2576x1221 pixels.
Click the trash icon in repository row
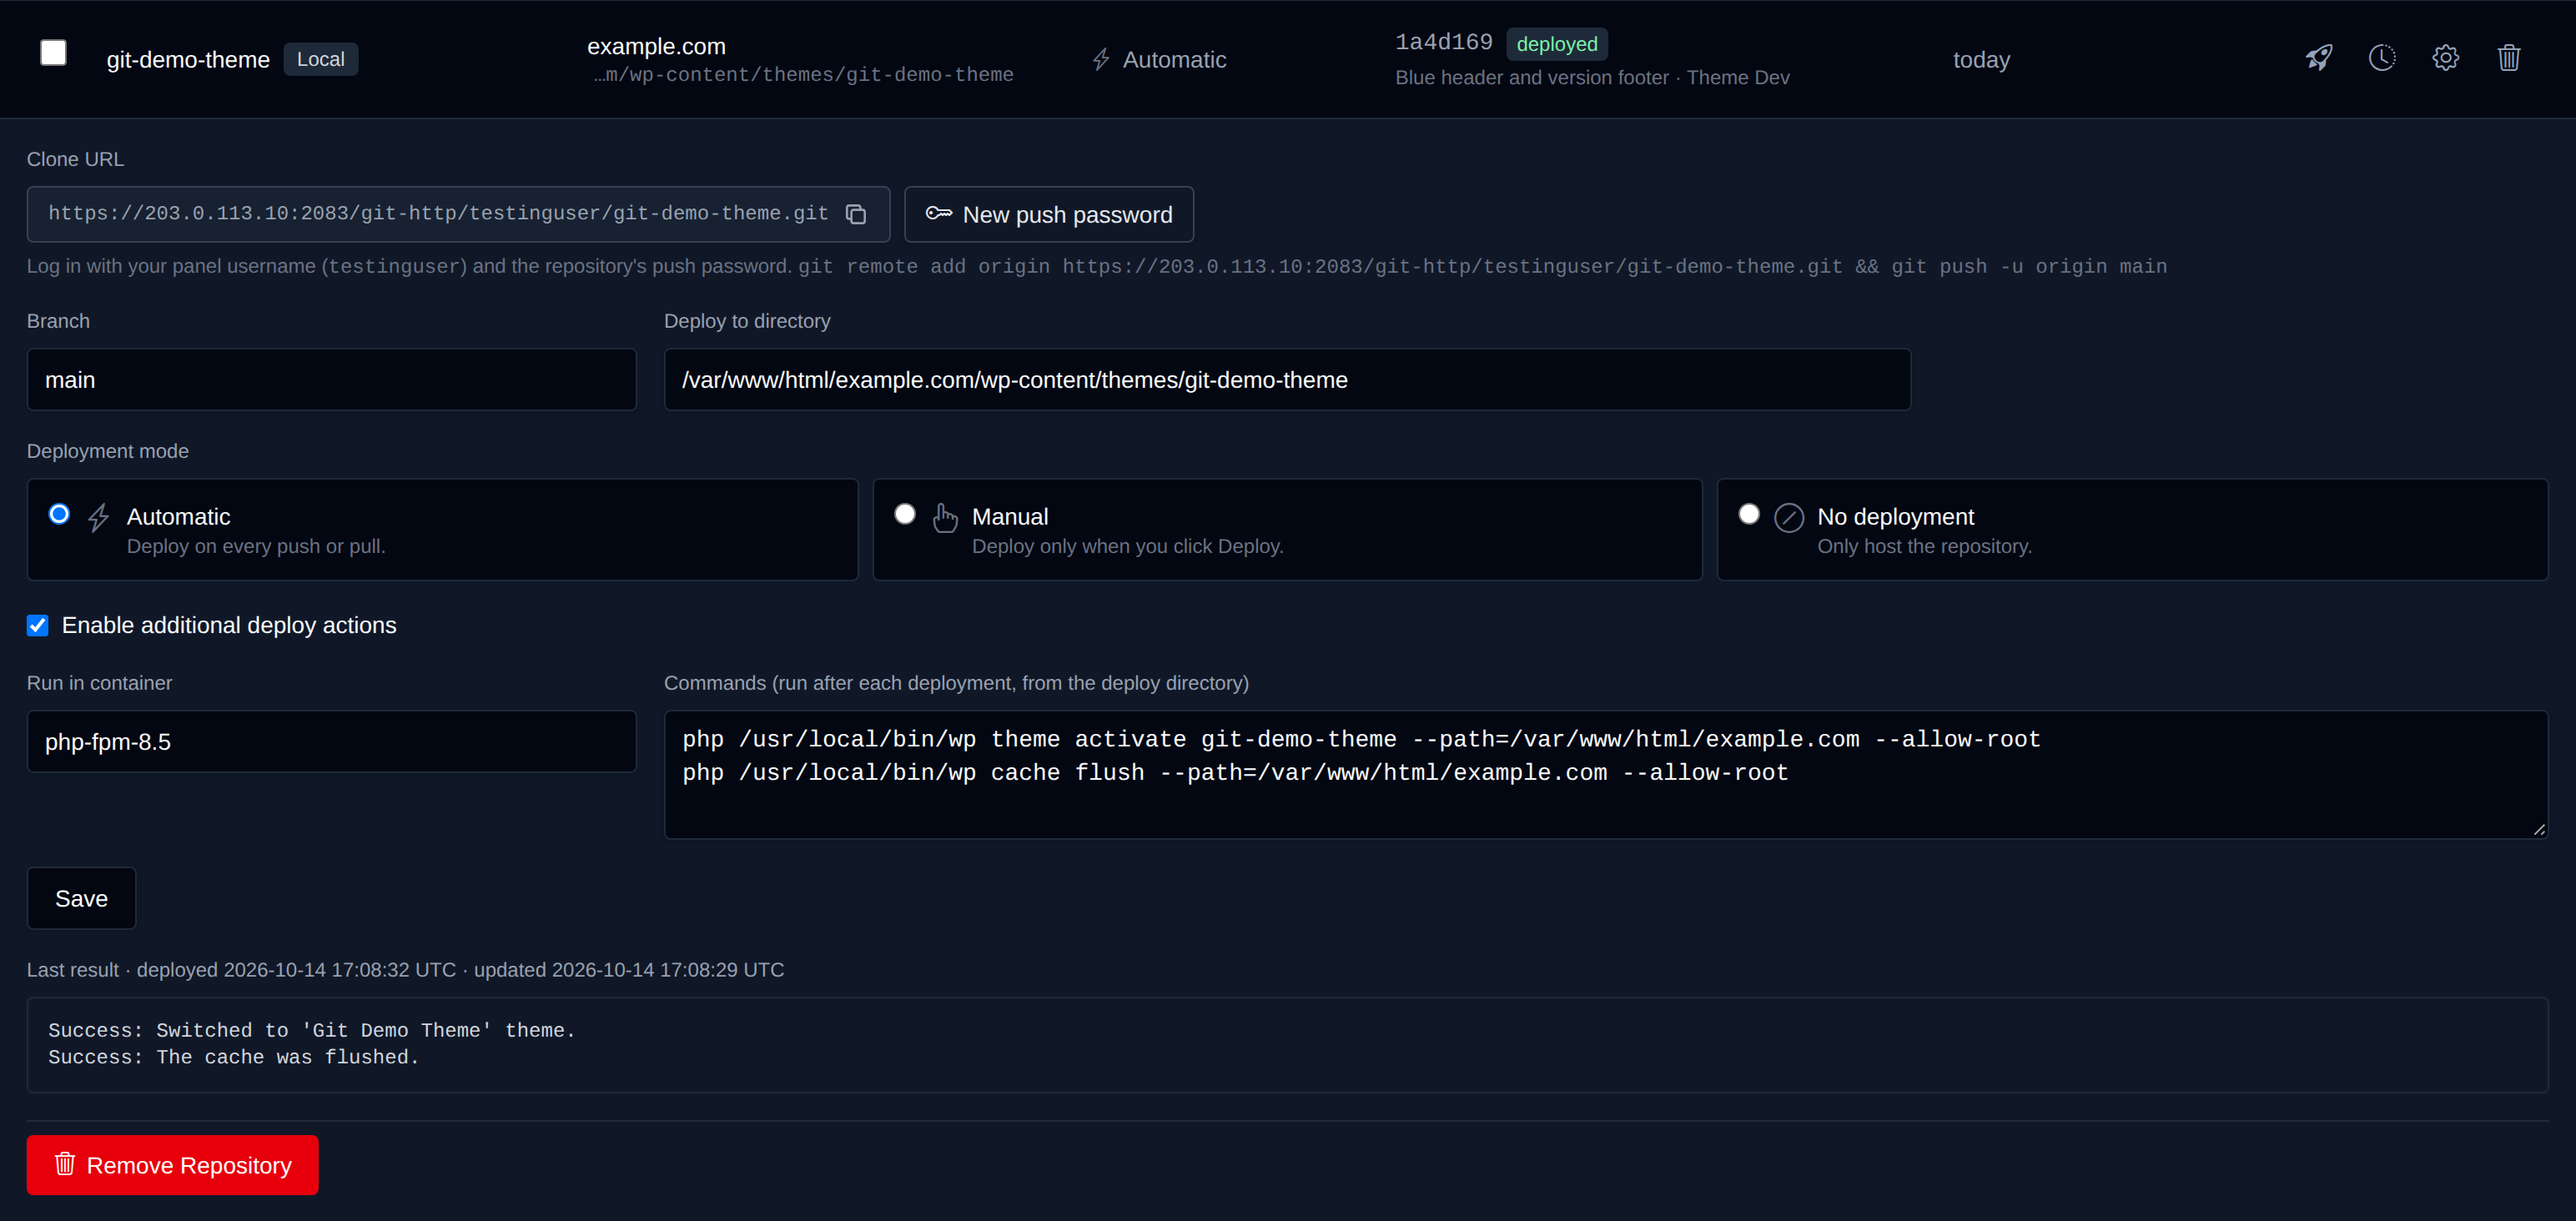click(x=2508, y=58)
